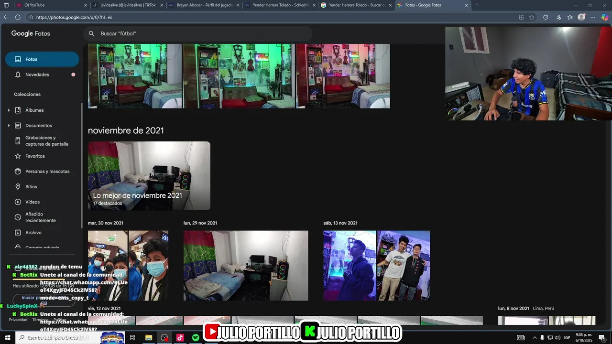
Task: Open the Copilot sidebar icon
Action: tap(605, 17)
